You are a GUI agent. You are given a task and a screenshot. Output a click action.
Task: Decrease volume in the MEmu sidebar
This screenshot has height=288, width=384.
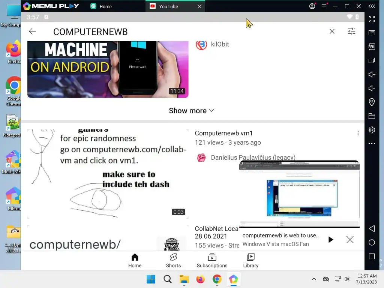coord(372,88)
